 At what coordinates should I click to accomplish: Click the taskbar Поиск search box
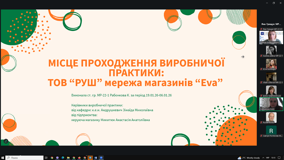(x=24, y=158)
